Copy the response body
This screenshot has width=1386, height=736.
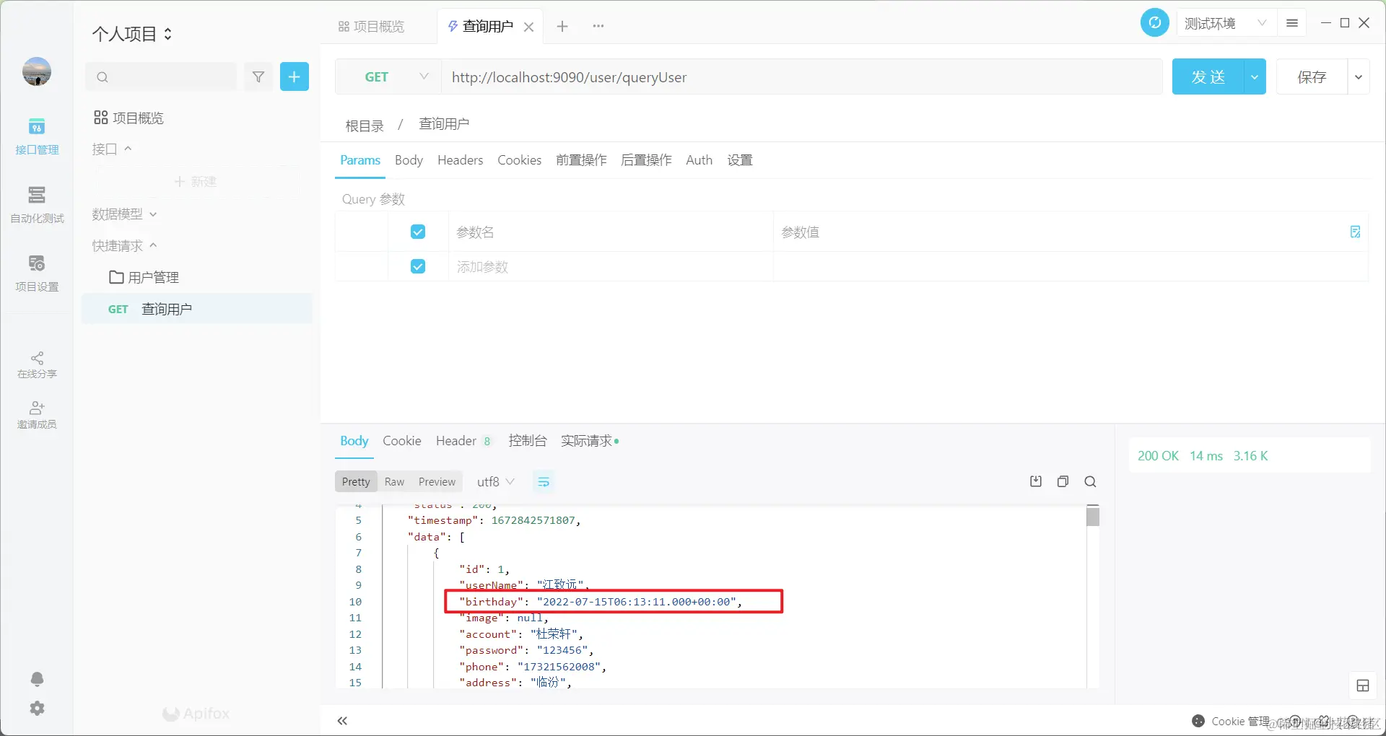pos(1063,482)
